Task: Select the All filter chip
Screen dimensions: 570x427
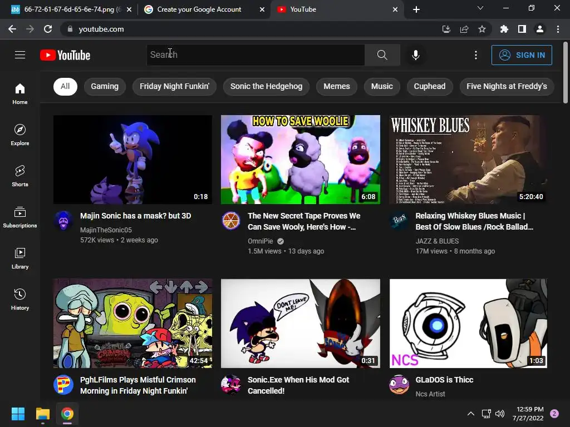Action: [x=65, y=86]
